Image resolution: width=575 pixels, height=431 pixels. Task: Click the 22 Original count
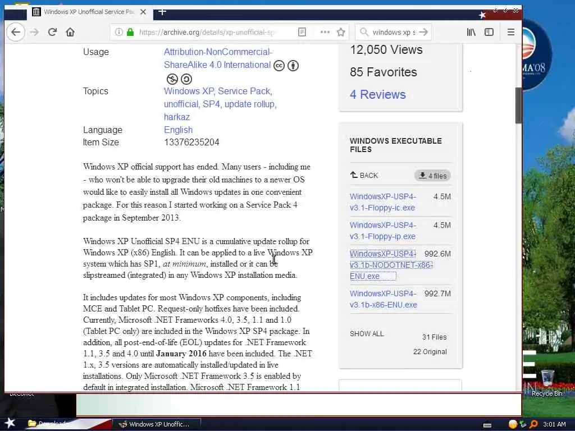[x=430, y=352]
